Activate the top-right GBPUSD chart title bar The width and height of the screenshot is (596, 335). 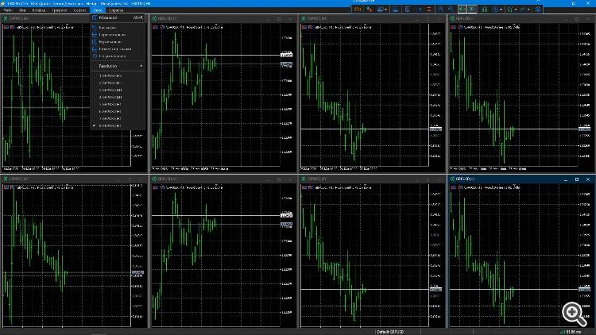(521, 18)
